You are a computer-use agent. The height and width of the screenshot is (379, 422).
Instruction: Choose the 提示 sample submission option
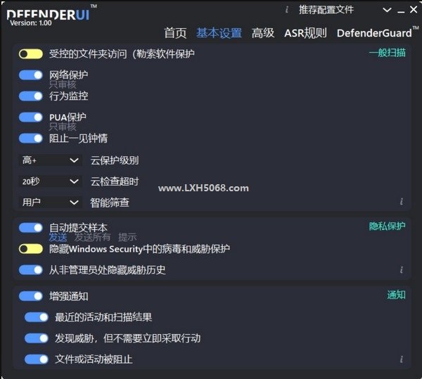127,237
